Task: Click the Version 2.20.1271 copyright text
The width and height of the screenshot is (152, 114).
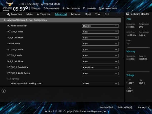Action: pyautogui.click(x=76, y=111)
